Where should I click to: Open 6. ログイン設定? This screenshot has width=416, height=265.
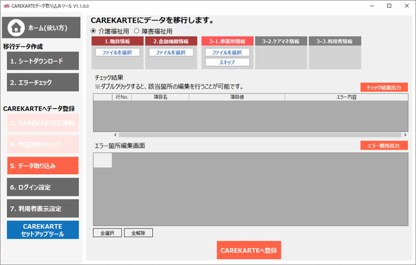(x=43, y=187)
